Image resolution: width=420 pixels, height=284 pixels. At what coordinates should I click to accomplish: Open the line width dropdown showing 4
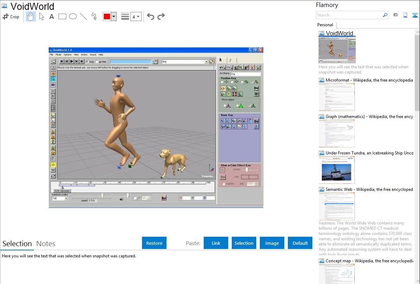click(x=136, y=16)
